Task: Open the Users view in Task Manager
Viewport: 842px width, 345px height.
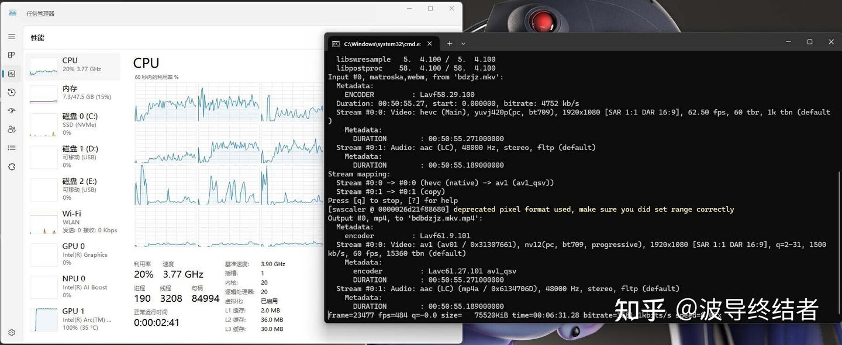Action: (11, 129)
